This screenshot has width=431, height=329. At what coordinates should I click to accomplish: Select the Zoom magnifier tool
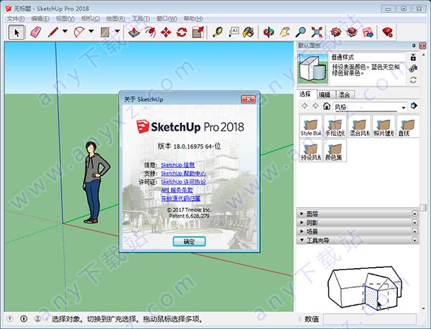[x=301, y=32]
